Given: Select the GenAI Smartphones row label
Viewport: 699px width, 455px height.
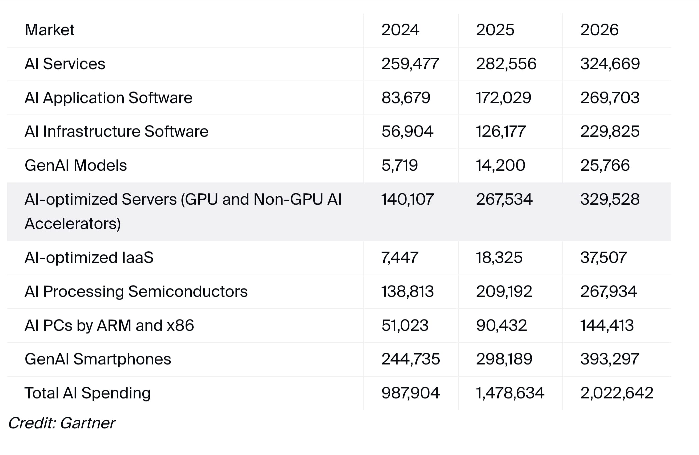Looking at the screenshot, I should (98, 359).
